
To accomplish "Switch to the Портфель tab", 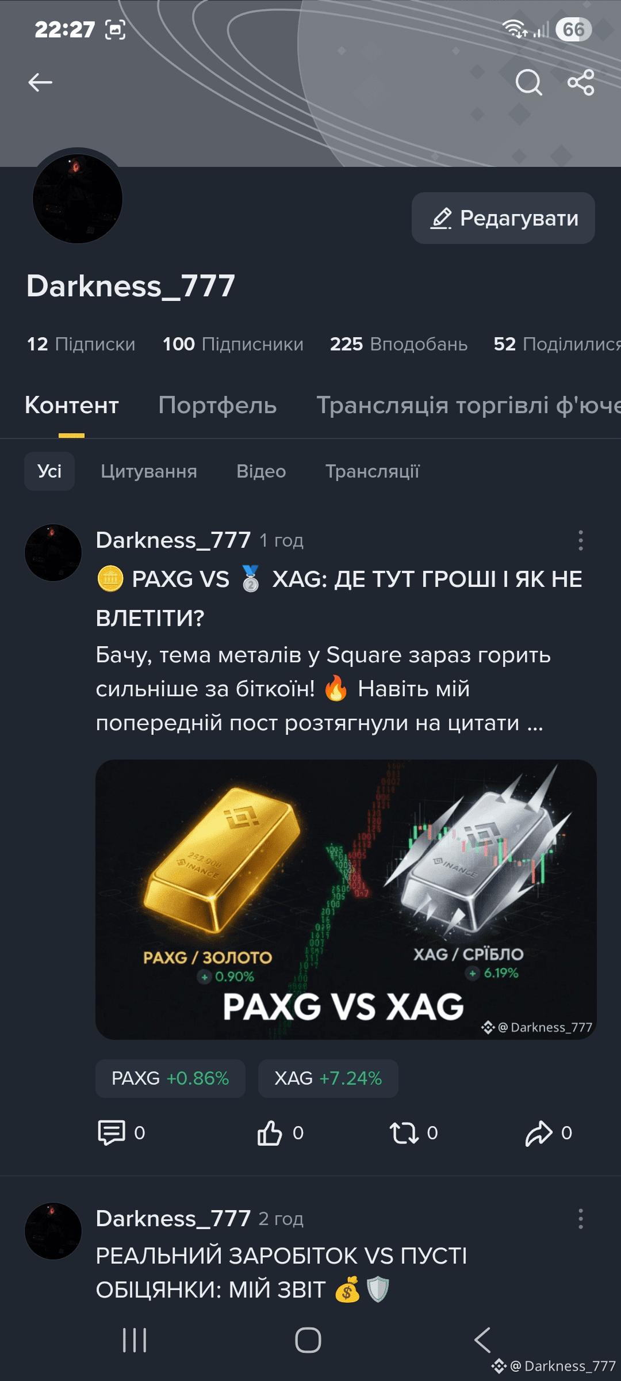I will [x=217, y=405].
